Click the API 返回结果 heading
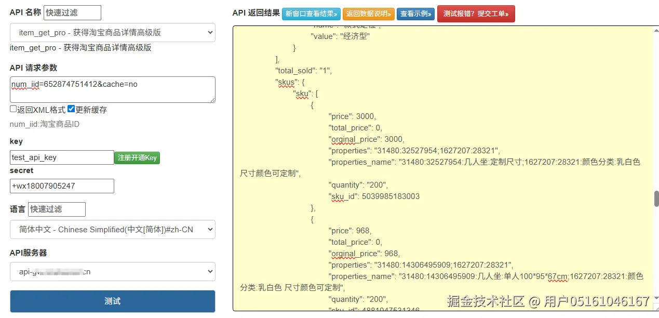Screen dimensions: 659x318 256,14
